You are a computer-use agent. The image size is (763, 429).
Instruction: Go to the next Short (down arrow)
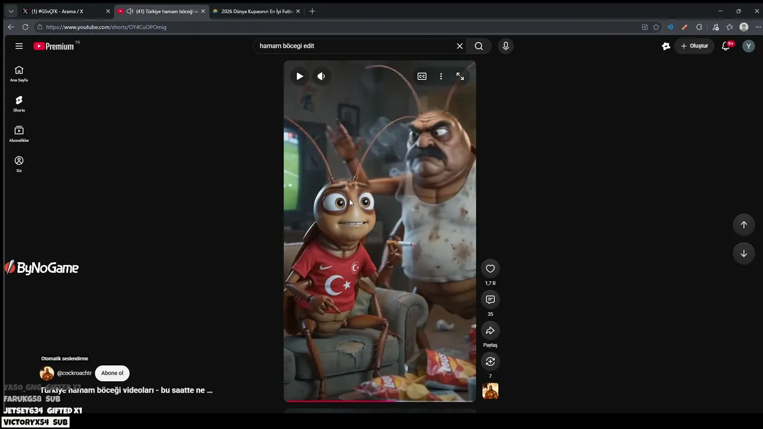(744, 253)
